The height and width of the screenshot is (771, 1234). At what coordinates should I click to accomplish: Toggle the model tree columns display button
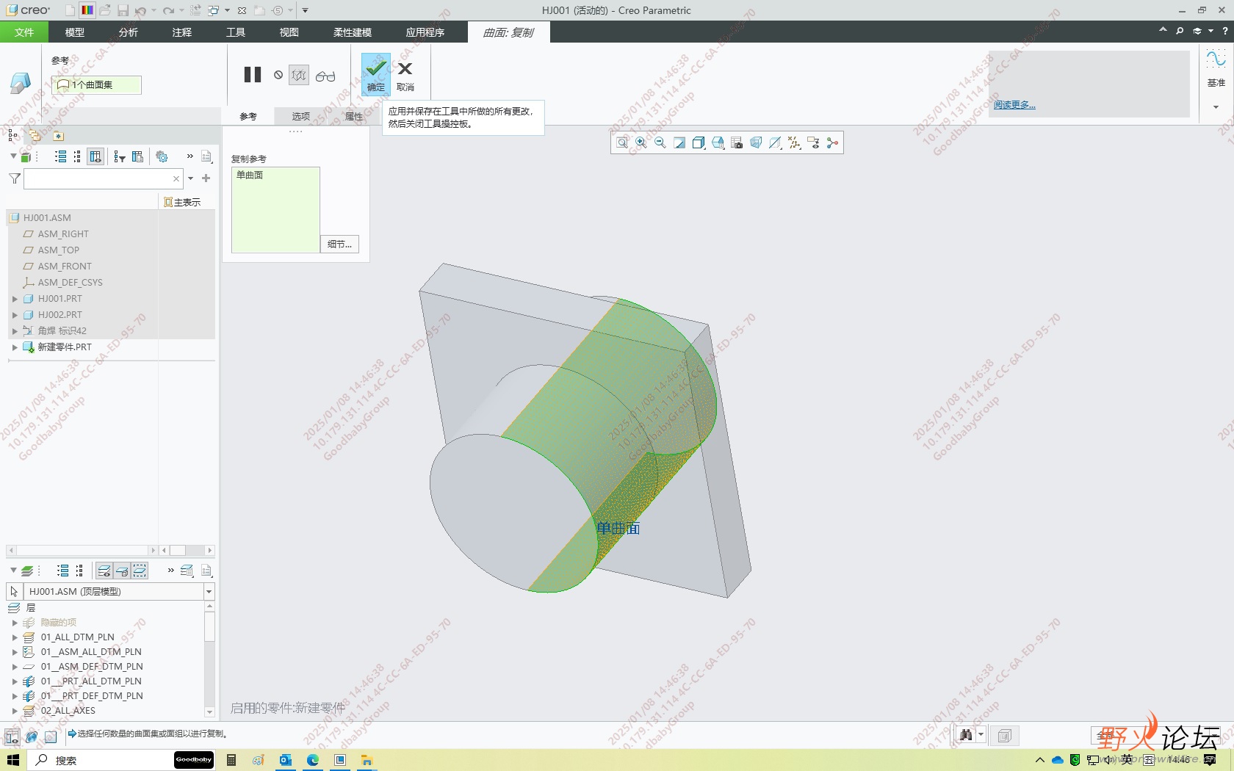coord(95,156)
